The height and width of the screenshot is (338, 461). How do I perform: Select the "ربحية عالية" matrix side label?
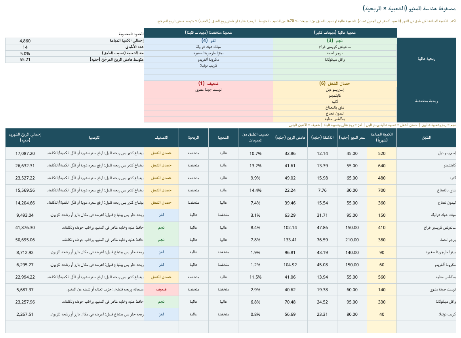pos(426,59)
